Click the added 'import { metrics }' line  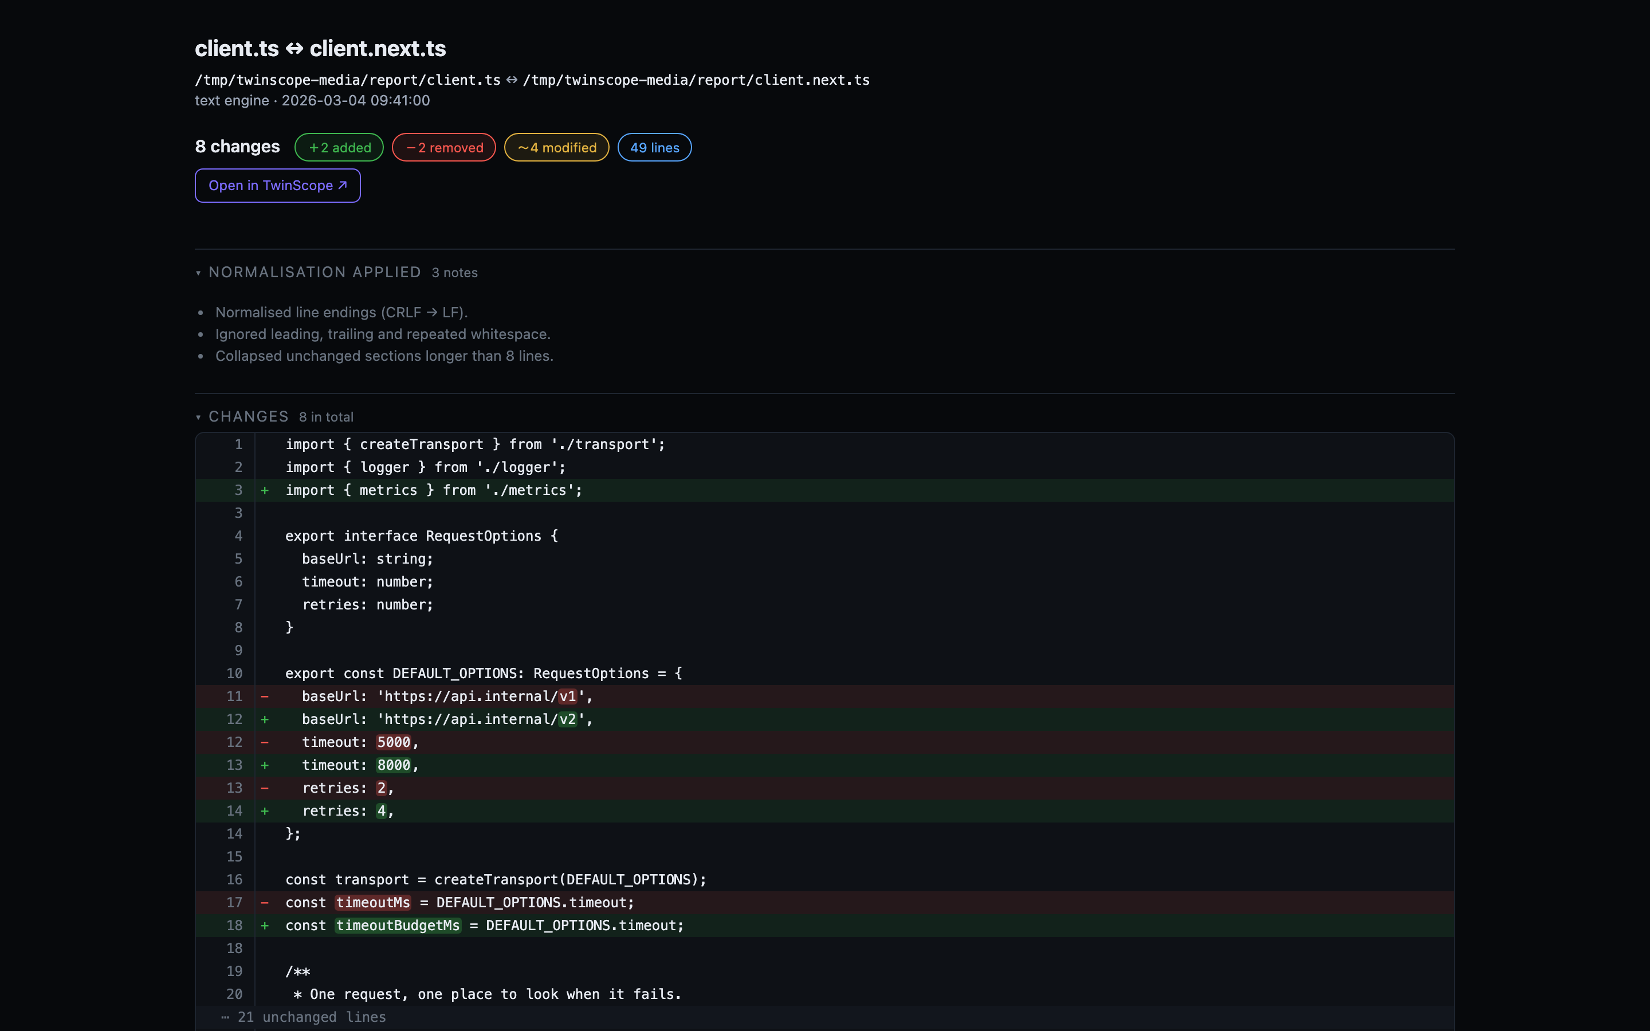(825, 490)
